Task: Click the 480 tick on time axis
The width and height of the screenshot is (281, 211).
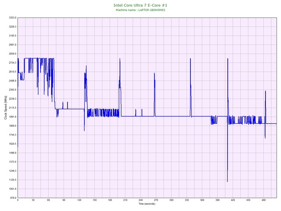Action: click(264, 200)
